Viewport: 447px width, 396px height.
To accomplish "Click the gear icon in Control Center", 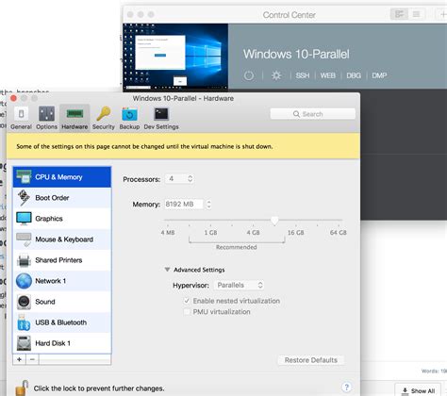I will click(x=276, y=75).
